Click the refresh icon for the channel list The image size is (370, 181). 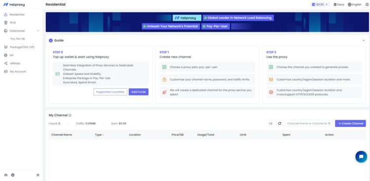(280, 123)
